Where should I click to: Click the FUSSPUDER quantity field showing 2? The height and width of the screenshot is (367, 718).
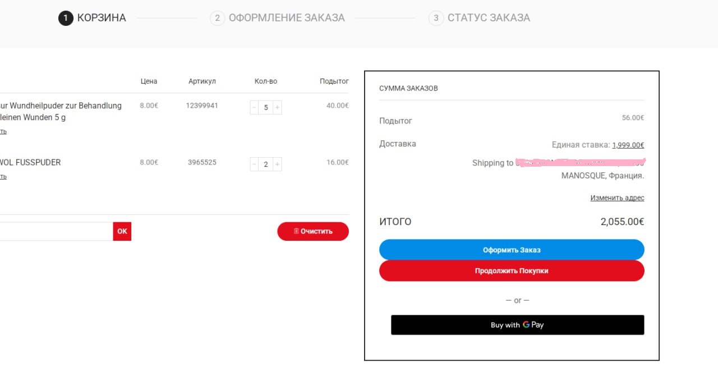266,164
